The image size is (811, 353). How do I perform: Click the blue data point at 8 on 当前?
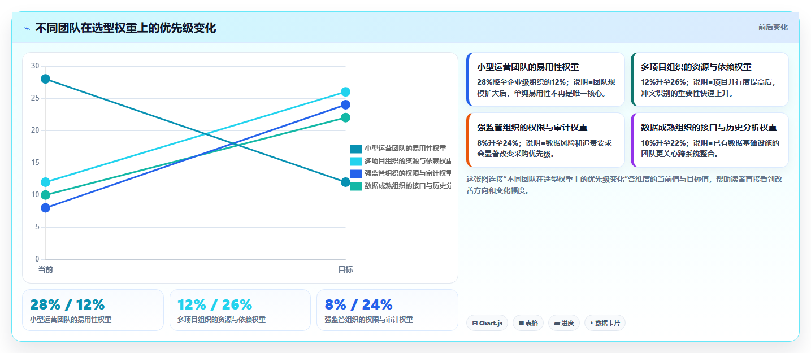pos(45,208)
